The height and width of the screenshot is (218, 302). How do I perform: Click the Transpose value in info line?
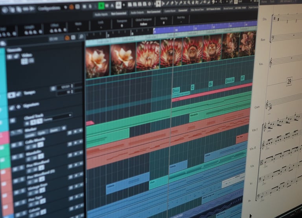tap(122, 26)
